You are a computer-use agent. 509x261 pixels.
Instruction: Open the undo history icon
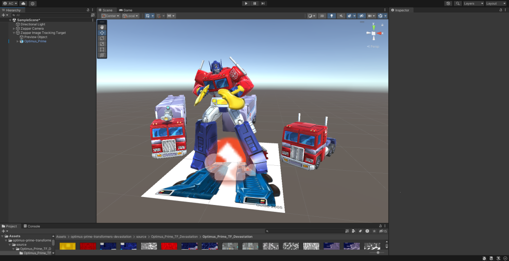point(448,3)
